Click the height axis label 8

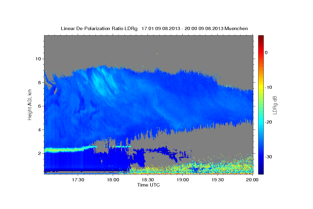coord(39,83)
